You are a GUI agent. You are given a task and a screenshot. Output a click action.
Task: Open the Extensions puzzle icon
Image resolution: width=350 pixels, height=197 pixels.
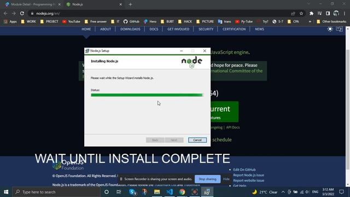click(x=311, y=13)
